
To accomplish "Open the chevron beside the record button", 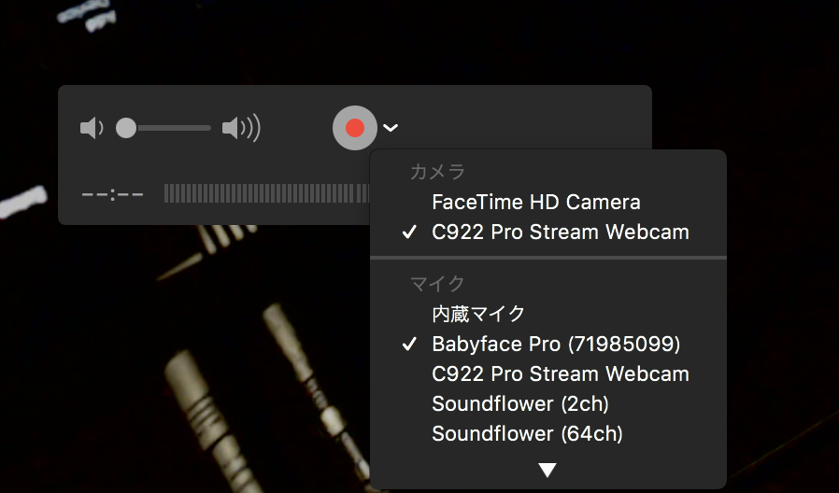I will [391, 128].
